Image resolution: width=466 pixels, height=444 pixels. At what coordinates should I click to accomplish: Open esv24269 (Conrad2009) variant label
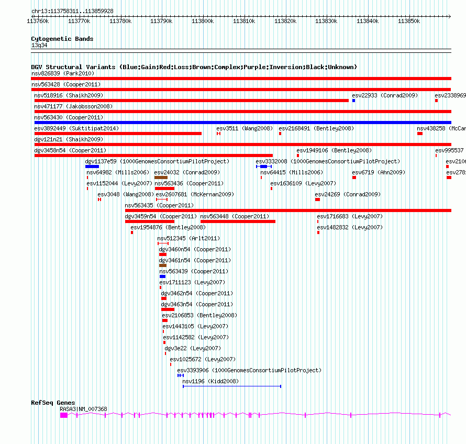coord(348,194)
